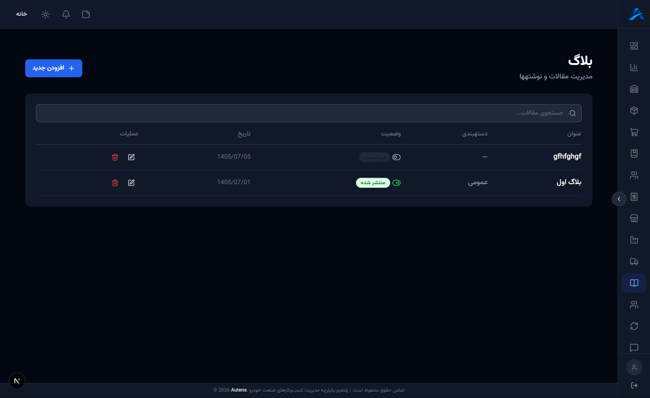
Task: Select the active open-book blog icon
Action: tap(634, 283)
